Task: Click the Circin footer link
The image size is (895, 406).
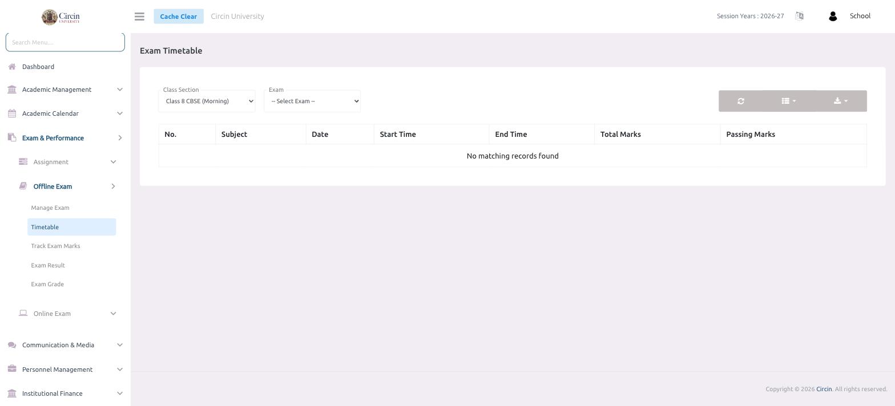Action: point(824,389)
